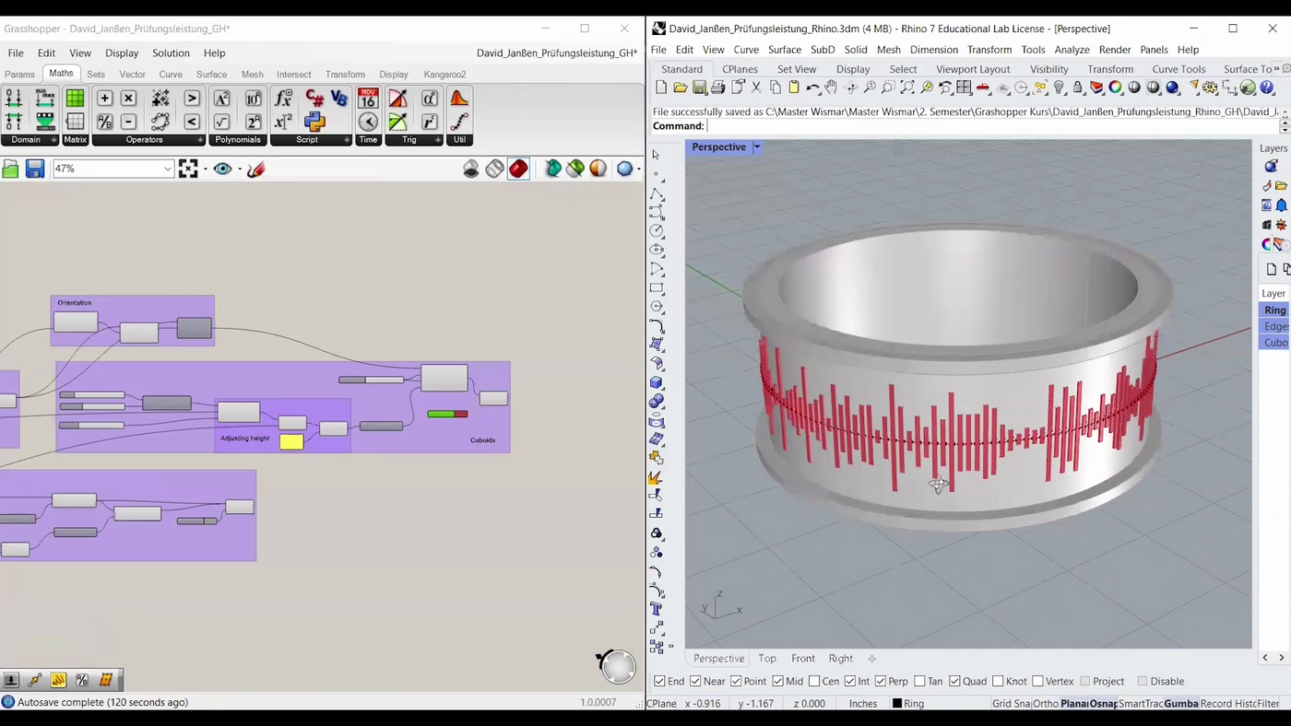Open the Perspective viewport title dropdown arrow
This screenshot has width=1291, height=726.
757,147
